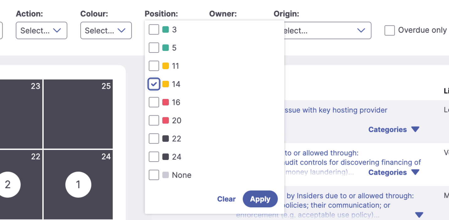Image resolution: width=449 pixels, height=220 pixels.
Task: Open the Action Select dropdown
Action: click(41, 30)
